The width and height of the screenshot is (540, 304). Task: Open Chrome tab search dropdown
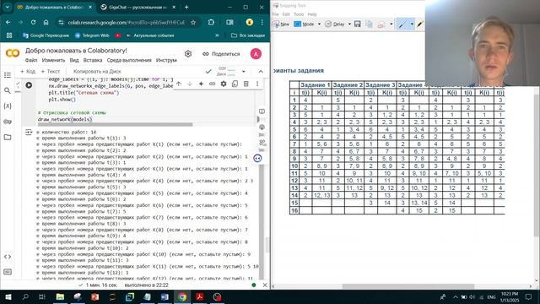(8, 7)
